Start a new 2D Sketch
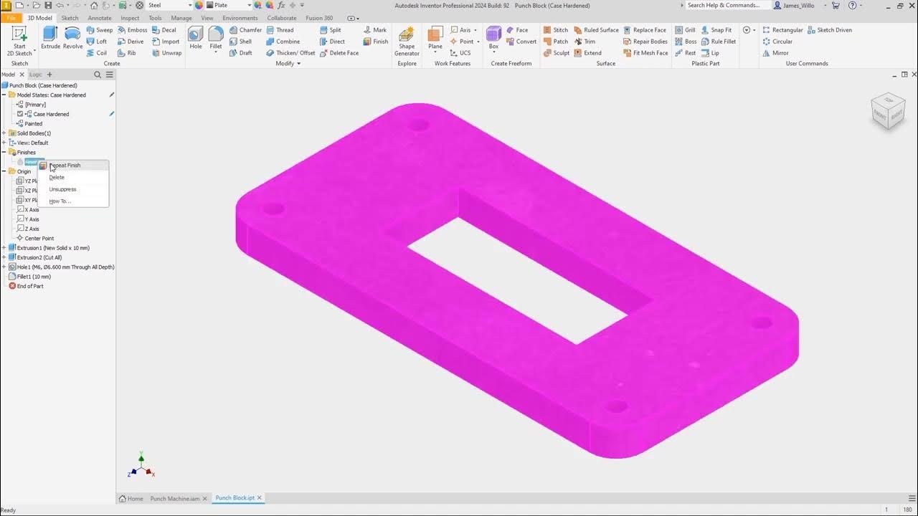This screenshot has height=516, width=918. click(19, 40)
